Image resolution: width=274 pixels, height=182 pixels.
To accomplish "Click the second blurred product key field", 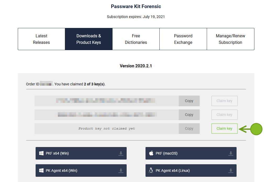I will [x=107, y=115].
